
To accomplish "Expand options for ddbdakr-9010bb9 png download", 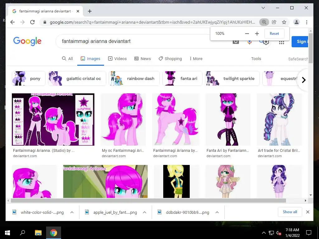I will [217, 212].
